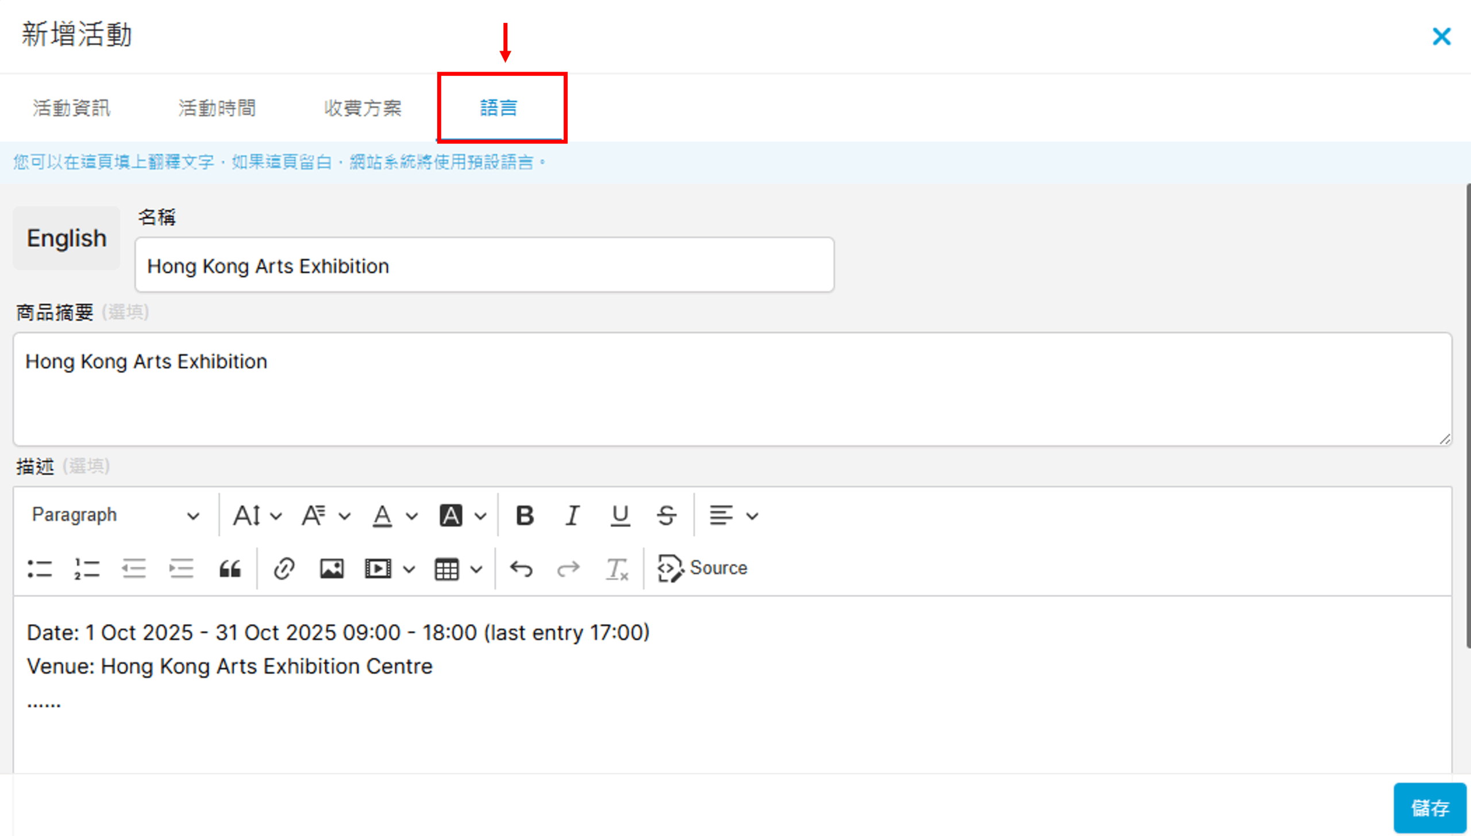Click the 儲存 save button
Screen dimensions: 1471x836
[x=1429, y=807]
